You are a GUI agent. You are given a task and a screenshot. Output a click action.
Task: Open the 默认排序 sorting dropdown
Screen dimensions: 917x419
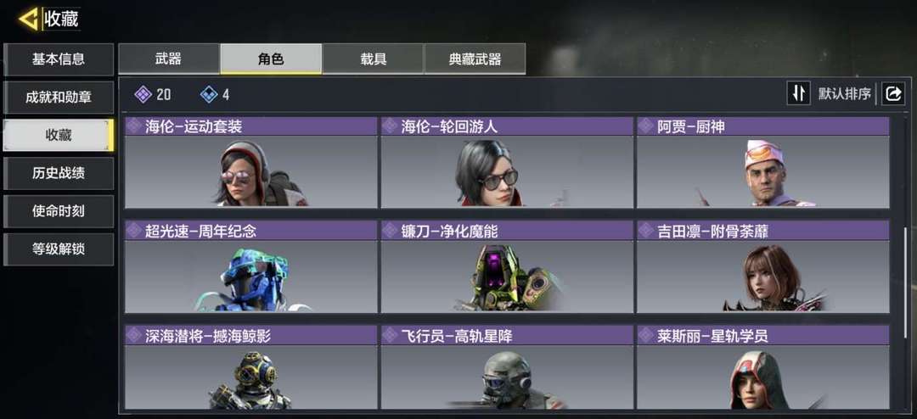coord(845,93)
